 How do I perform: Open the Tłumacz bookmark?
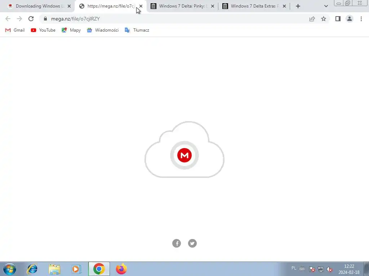click(x=137, y=30)
